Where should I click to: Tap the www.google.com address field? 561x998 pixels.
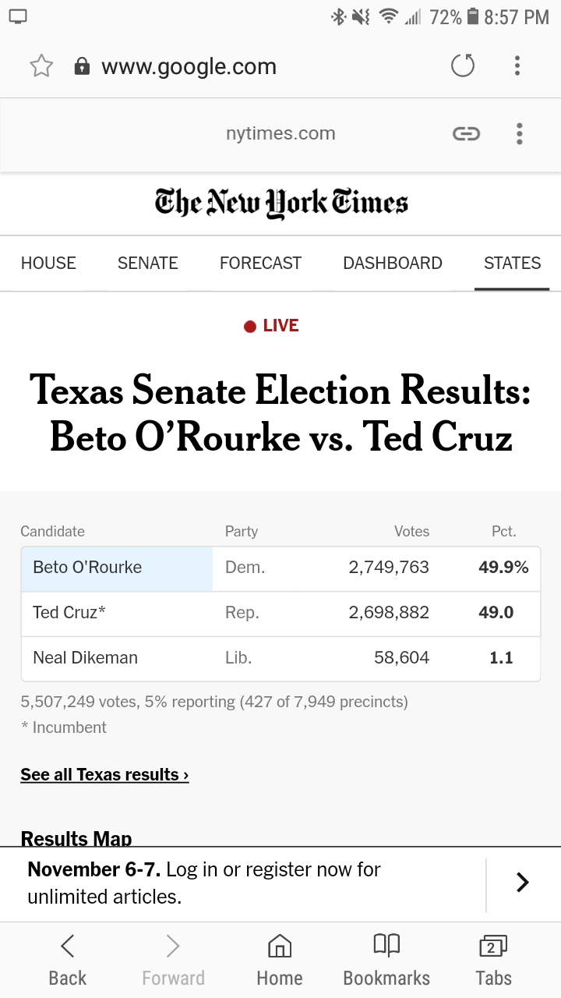point(189,66)
